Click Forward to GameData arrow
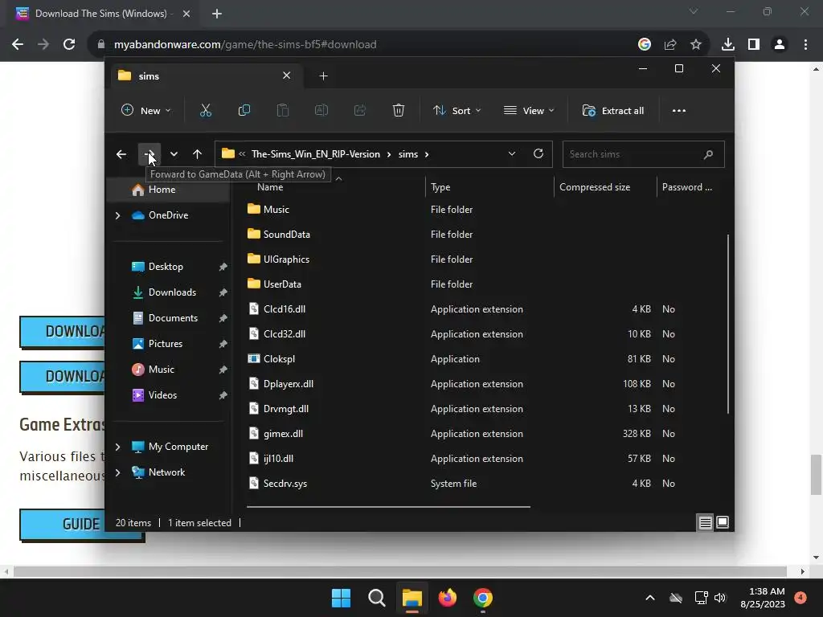This screenshot has width=823, height=617. 149,154
